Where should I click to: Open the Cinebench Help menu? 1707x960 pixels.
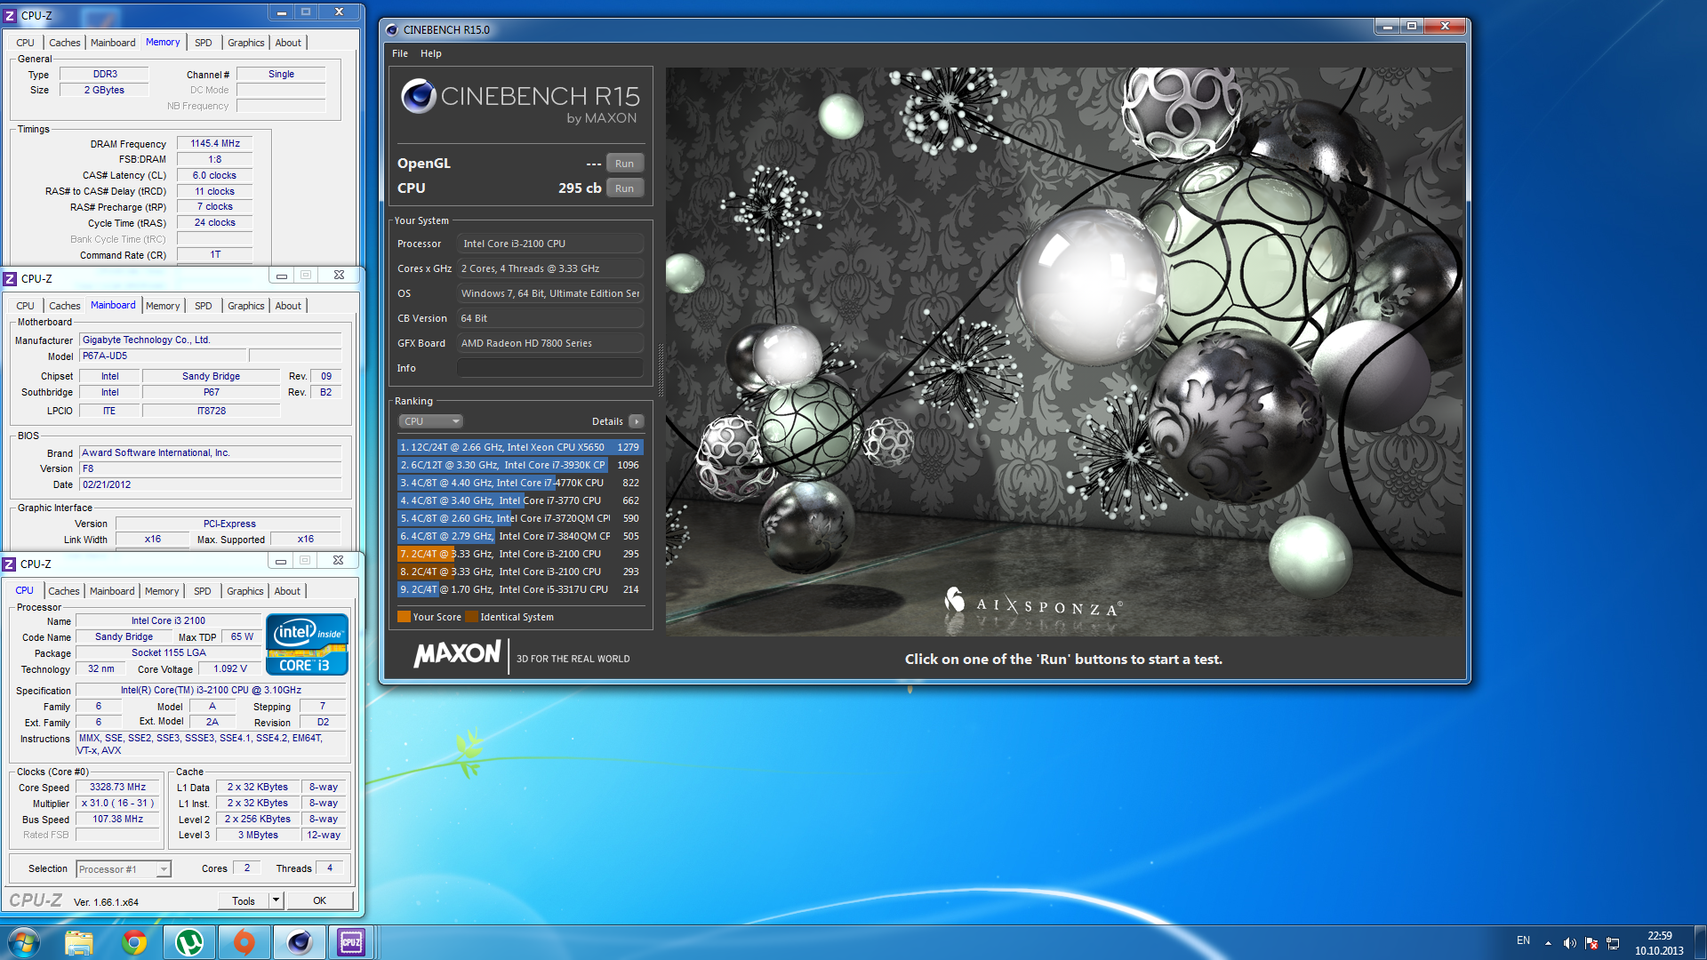[x=431, y=53]
